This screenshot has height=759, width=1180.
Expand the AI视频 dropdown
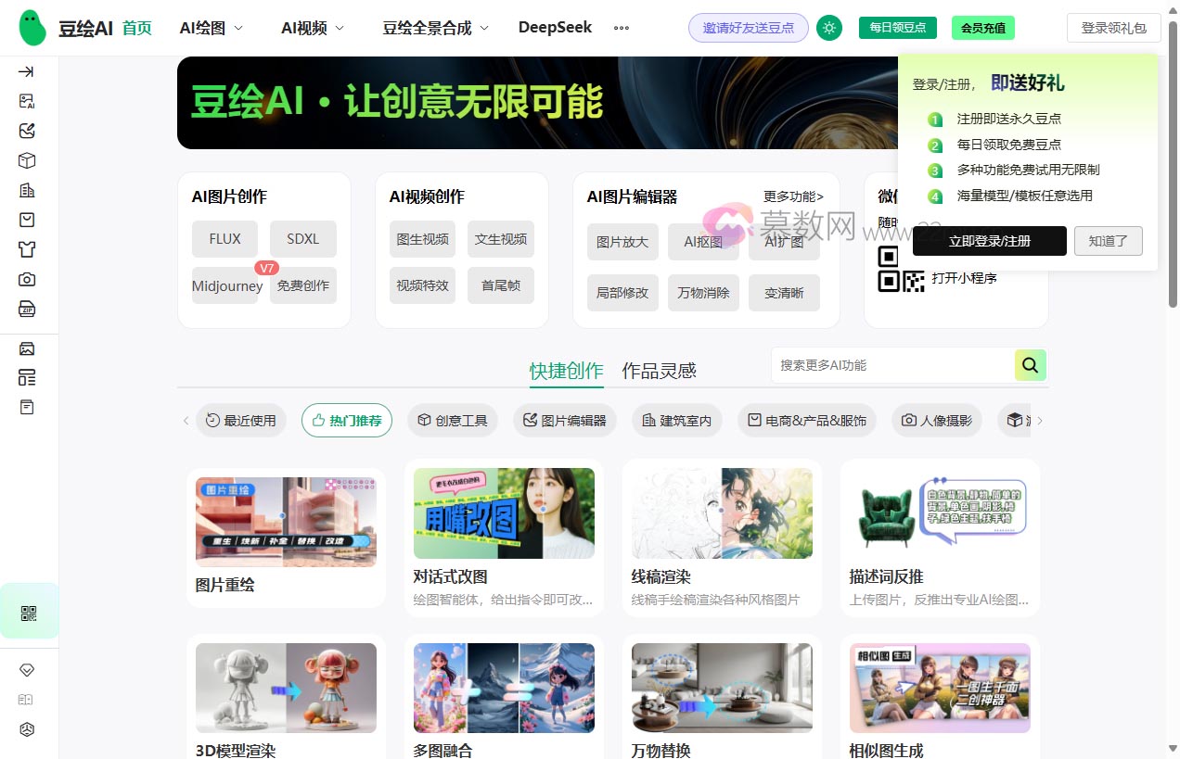[310, 28]
